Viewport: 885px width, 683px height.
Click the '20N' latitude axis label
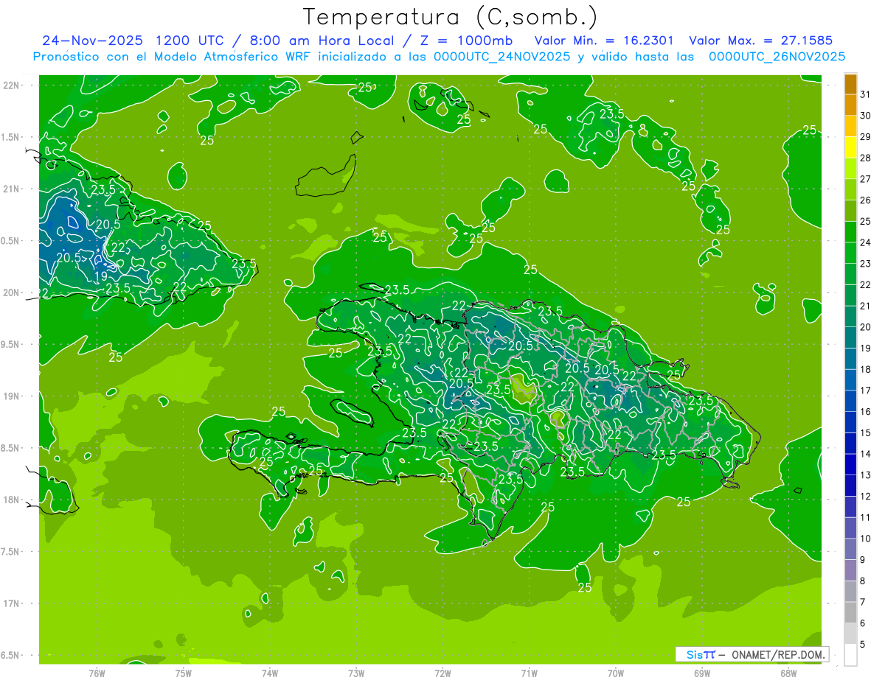[10, 293]
